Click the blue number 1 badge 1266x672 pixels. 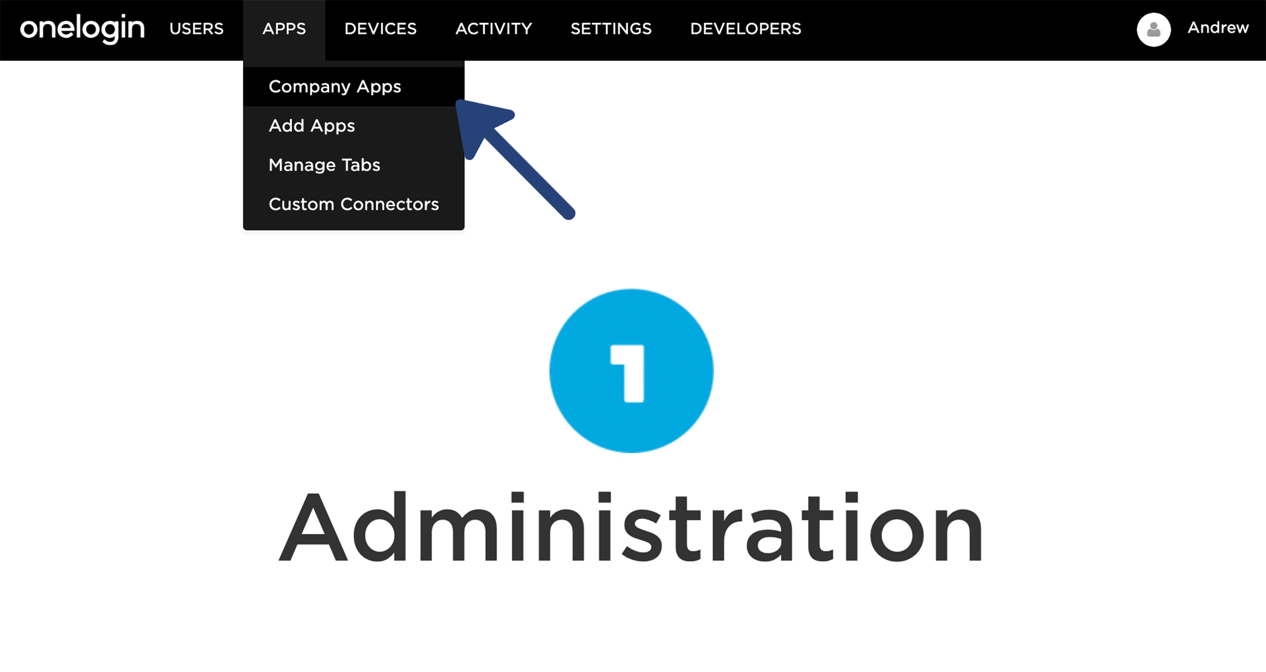point(631,371)
